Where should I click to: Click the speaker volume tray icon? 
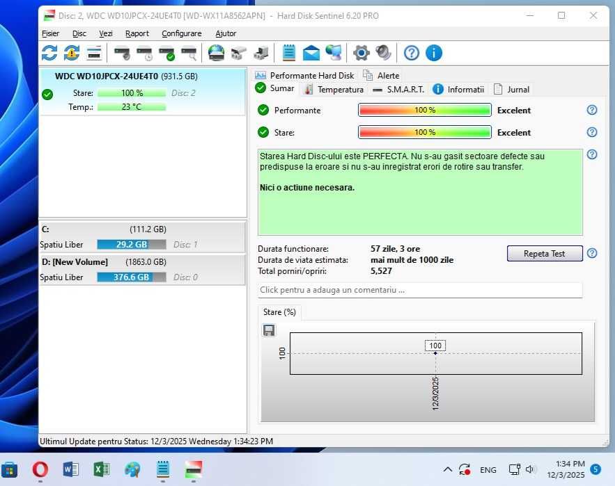pyautogui.click(x=530, y=469)
